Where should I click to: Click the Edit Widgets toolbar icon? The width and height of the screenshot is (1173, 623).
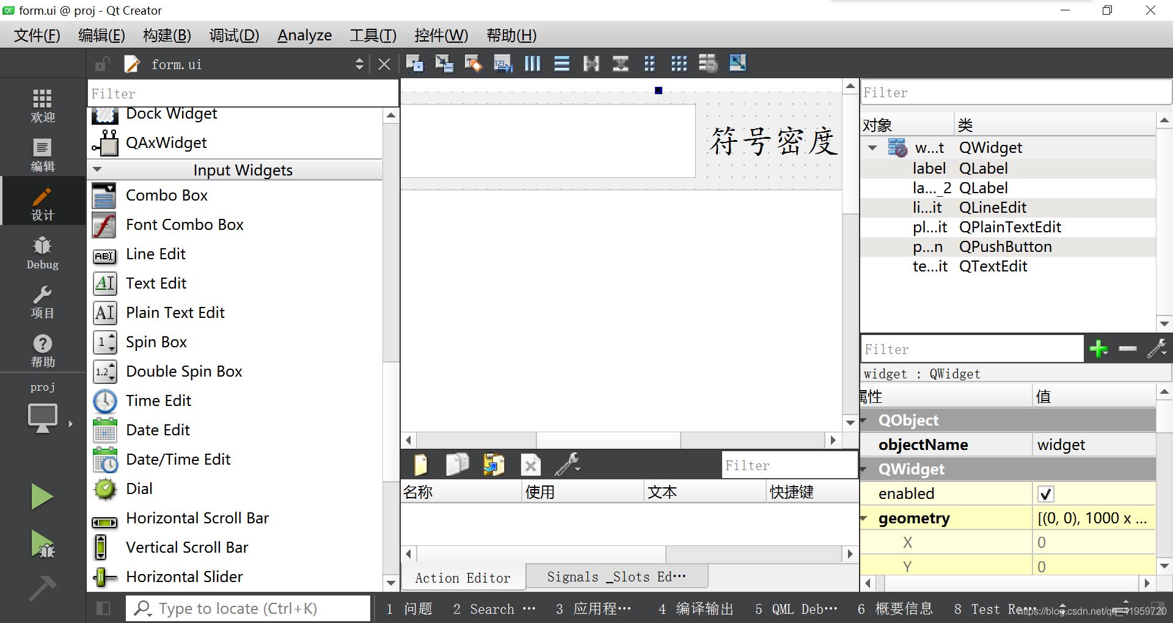point(415,64)
